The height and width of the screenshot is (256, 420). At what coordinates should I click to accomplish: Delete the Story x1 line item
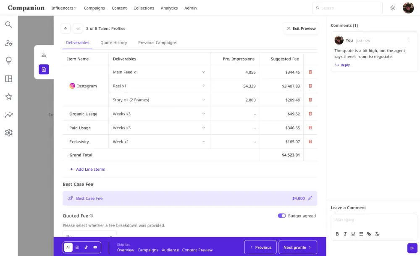310,100
